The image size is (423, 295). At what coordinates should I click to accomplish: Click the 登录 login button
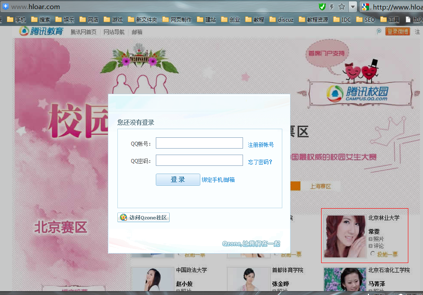pos(178,180)
